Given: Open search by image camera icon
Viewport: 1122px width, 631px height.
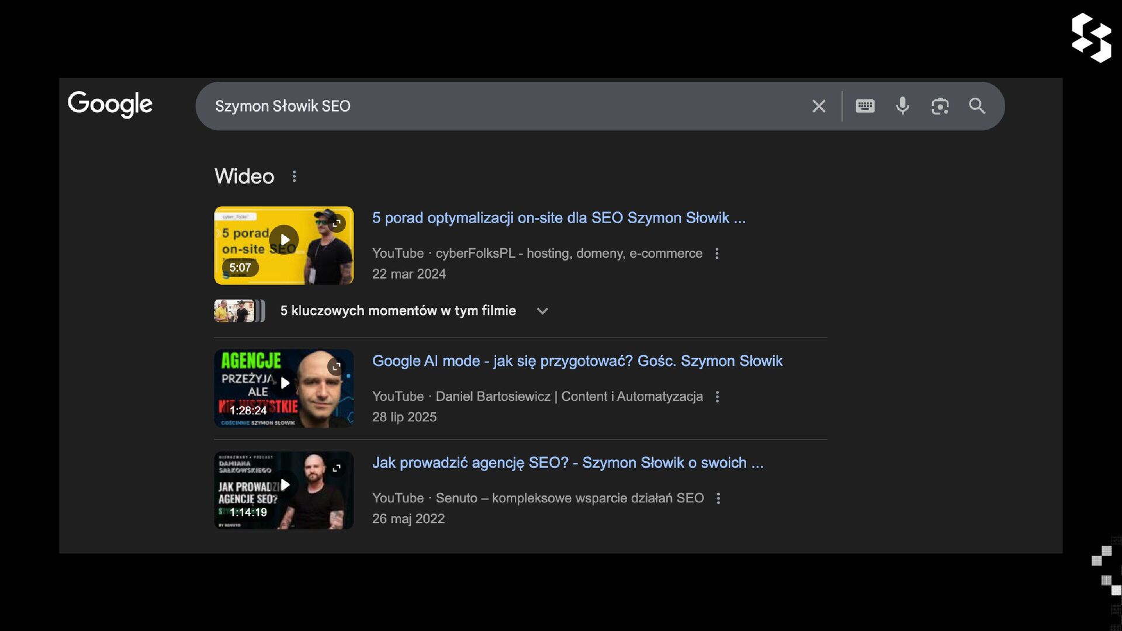Looking at the screenshot, I should [940, 106].
